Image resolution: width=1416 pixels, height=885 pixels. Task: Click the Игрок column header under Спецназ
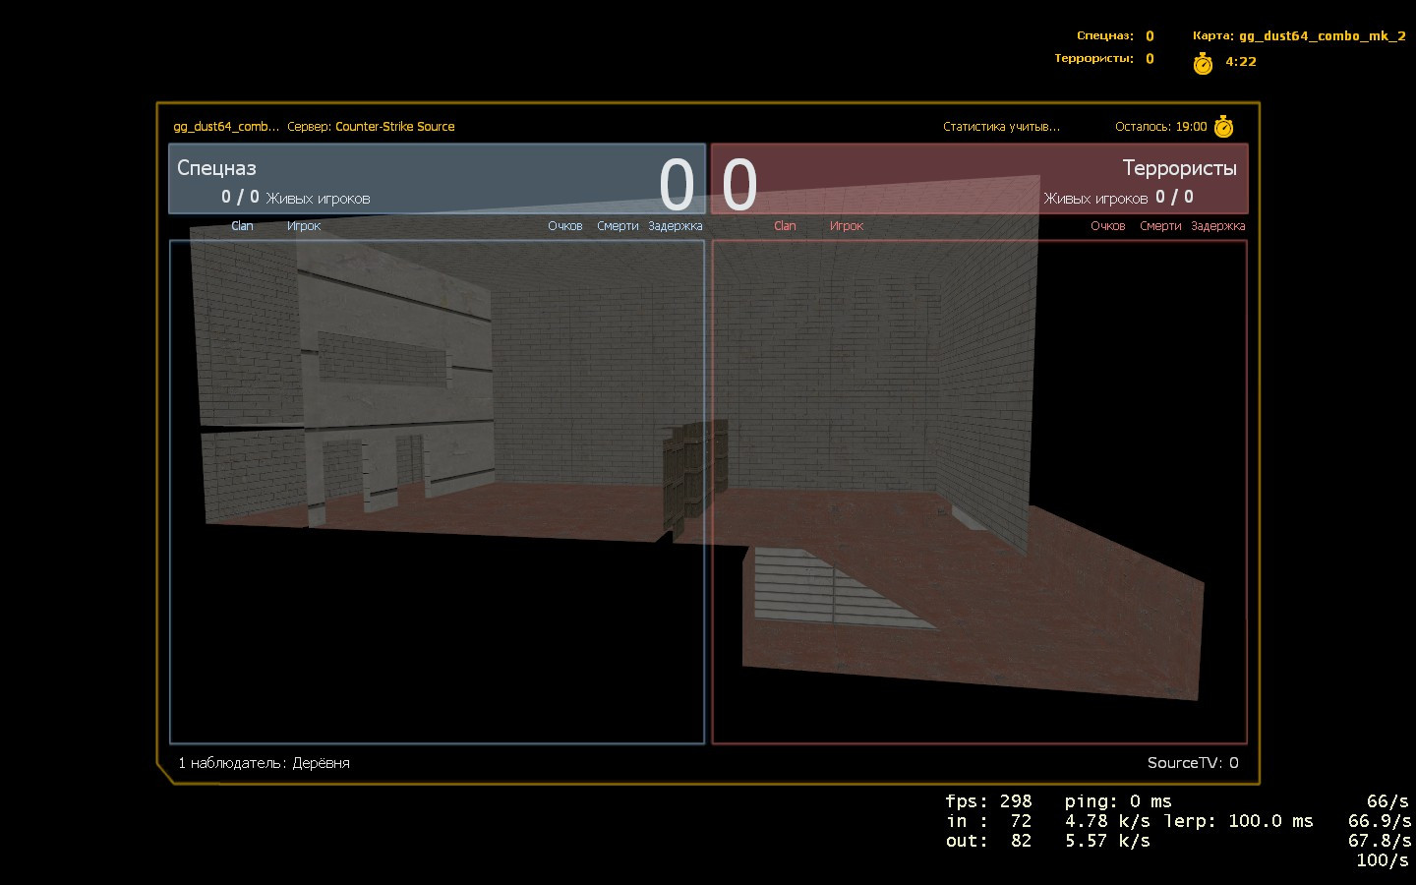point(304,226)
